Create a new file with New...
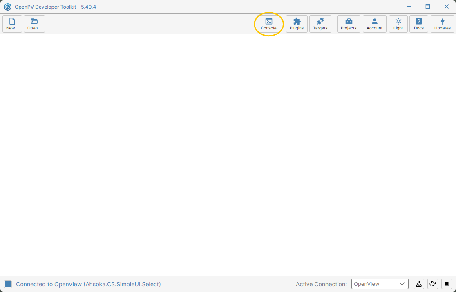This screenshot has width=456, height=292. click(x=12, y=24)
